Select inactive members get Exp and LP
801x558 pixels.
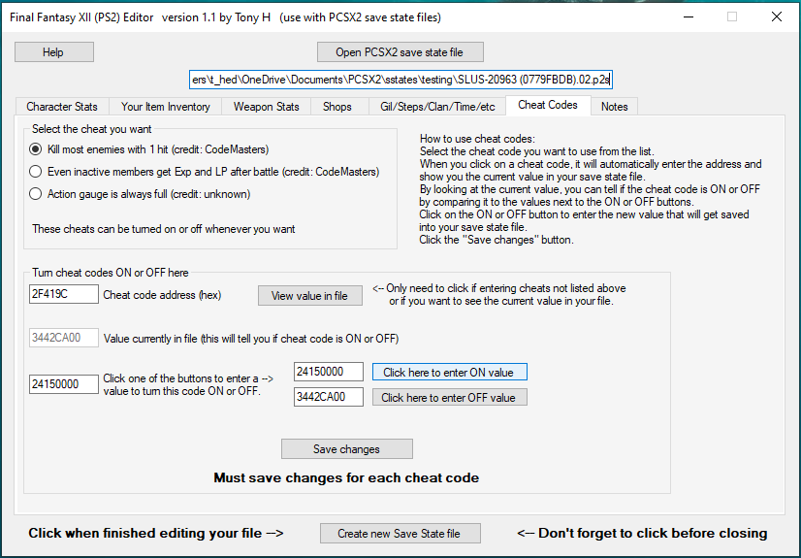pyautogui.click(x=36, y=172)
